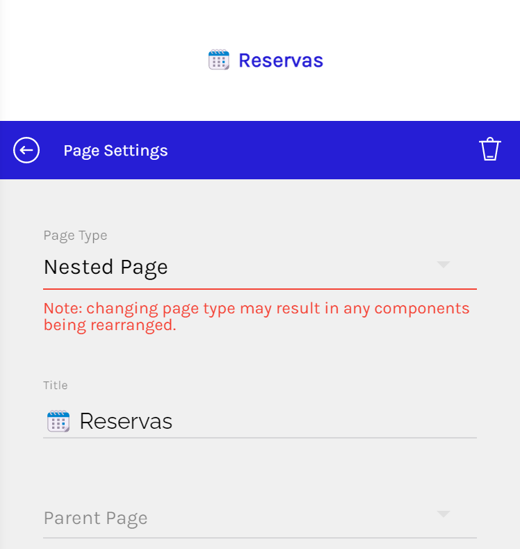This screenshot has height=549, width=520.
Task: Open the Parent Page selector placeholder
Action: pos(96,518)
